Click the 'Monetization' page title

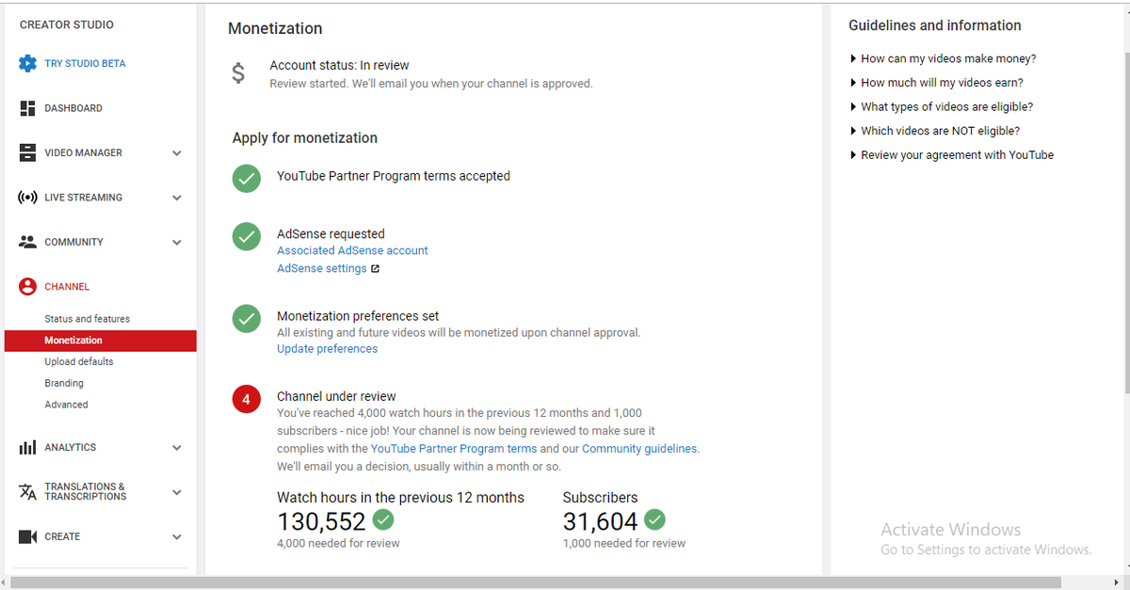pyautogui.click(x=275, y=29)
